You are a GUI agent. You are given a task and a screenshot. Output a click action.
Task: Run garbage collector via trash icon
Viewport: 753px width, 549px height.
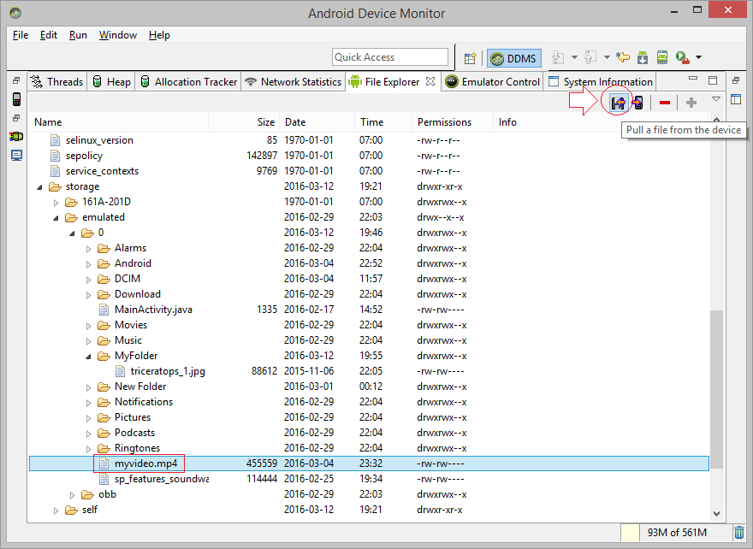pos(738,532)
